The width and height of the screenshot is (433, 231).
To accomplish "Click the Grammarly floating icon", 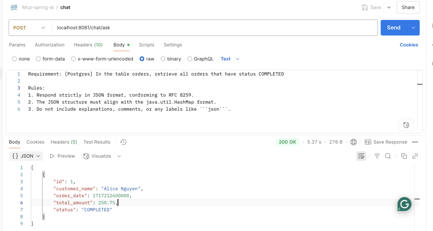I will pos(404,204).
